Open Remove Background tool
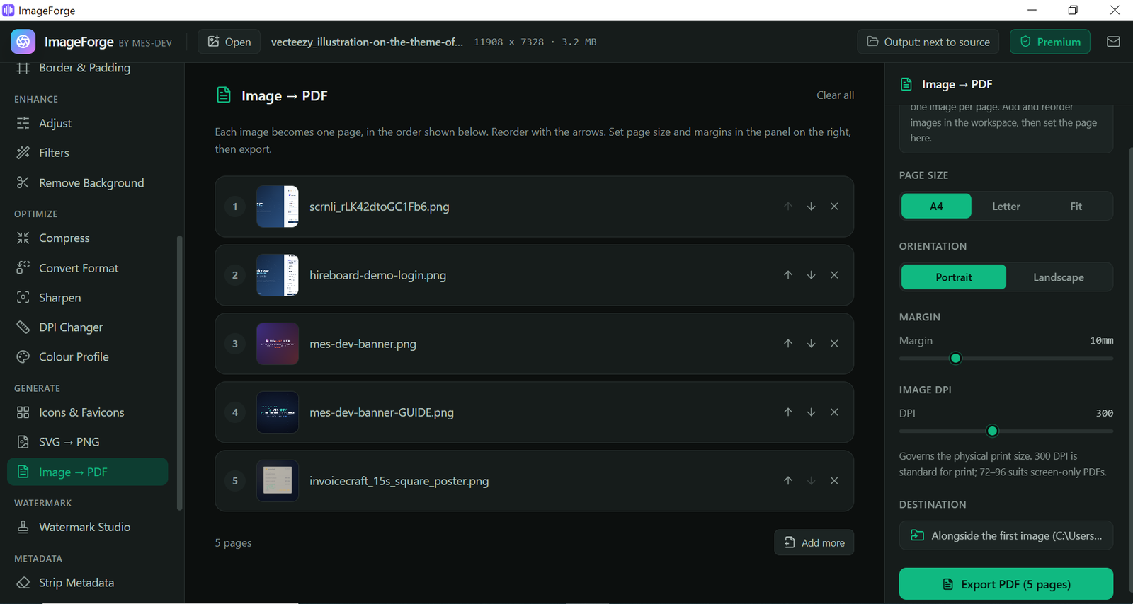The width and height of the screenshot is (1133, 604). point(87,183)
